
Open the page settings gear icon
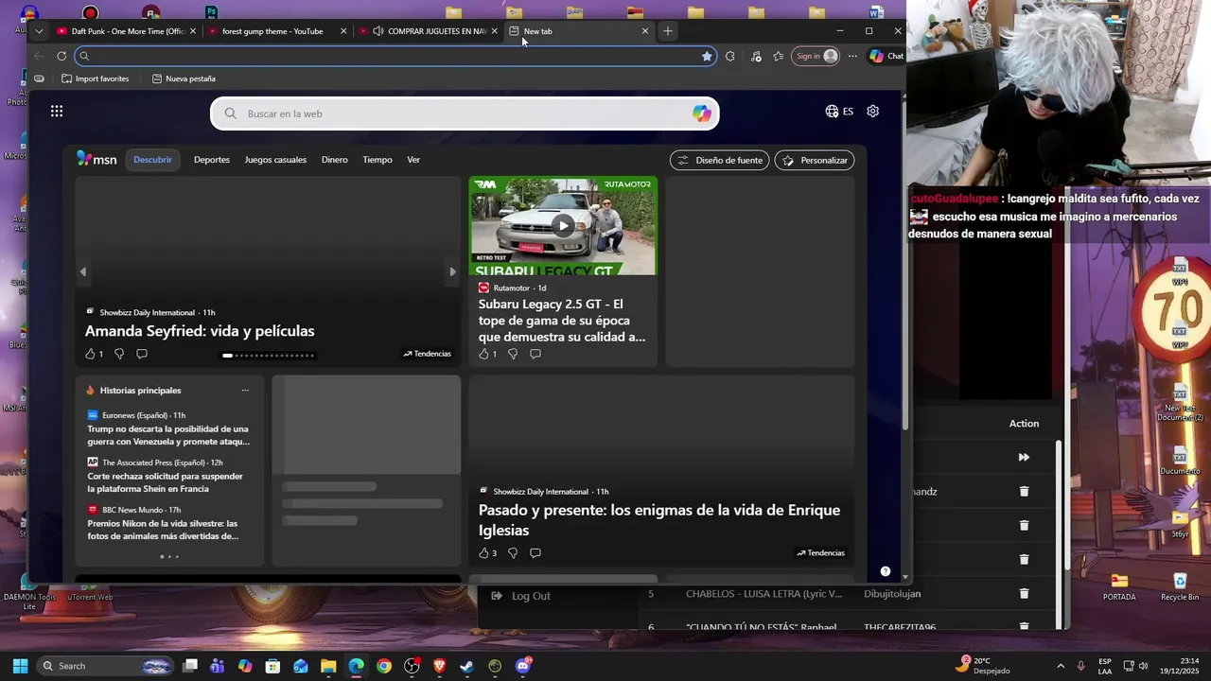872,111
